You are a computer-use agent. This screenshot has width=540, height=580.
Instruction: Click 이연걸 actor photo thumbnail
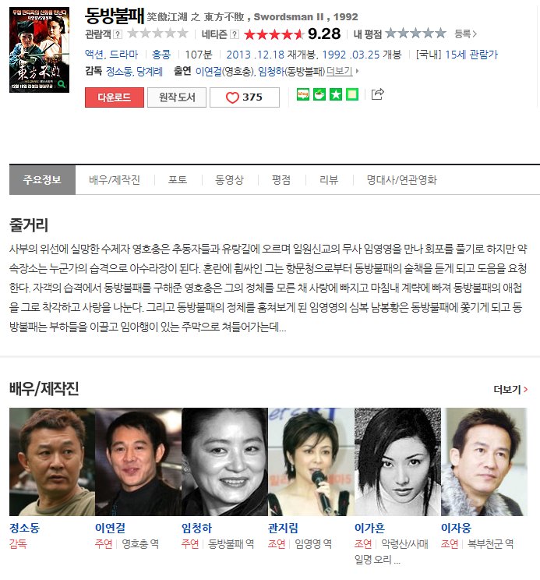pos(138,462)
